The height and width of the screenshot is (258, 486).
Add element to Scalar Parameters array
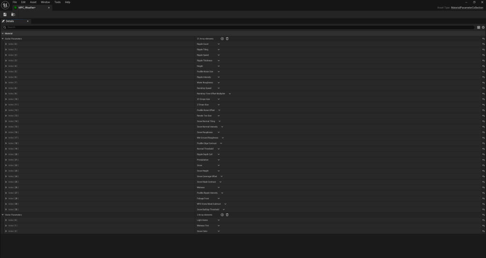point(222,39)
